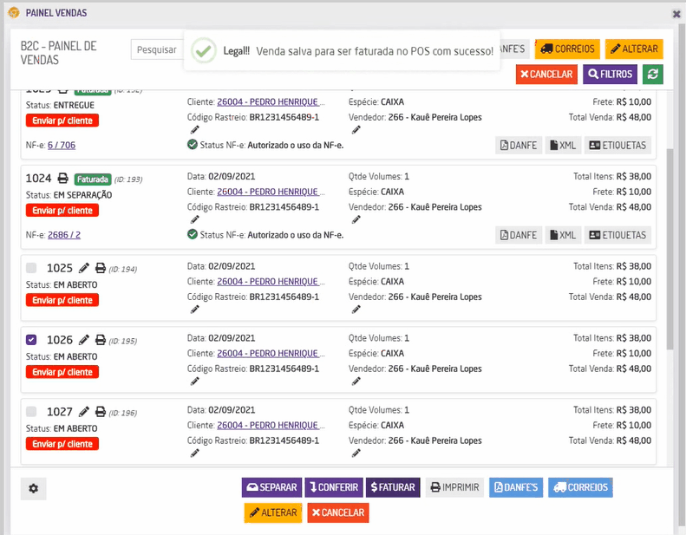Edit sale 1027 with its pencil icon

tap(84, 411)
